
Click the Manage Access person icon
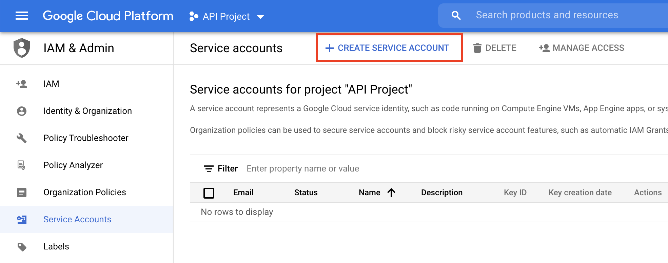(x=544, y=48)
